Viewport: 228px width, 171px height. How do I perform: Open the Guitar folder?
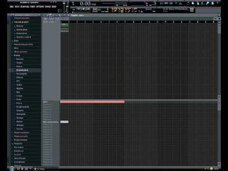tap(19, 85)
